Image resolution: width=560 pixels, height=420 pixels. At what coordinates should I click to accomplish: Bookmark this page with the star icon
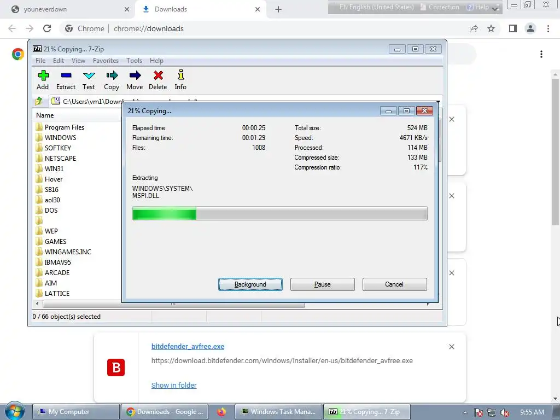492,28
